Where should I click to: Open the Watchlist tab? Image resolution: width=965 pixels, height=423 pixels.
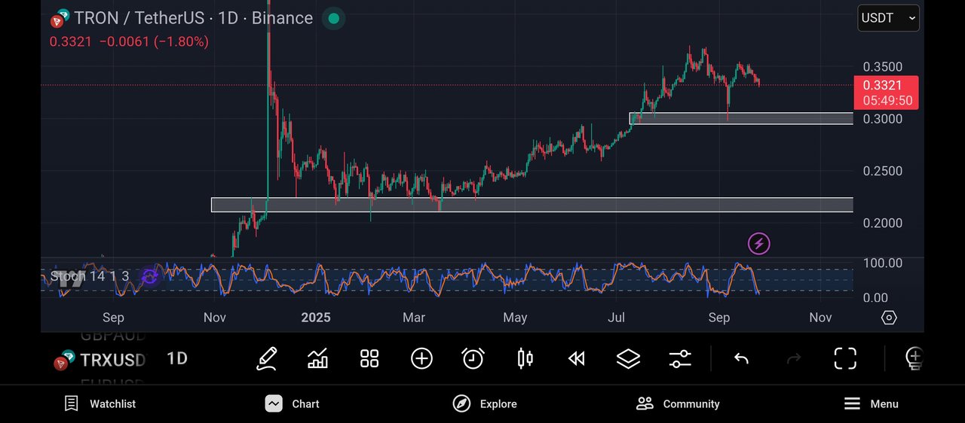[x=100, y=404]
